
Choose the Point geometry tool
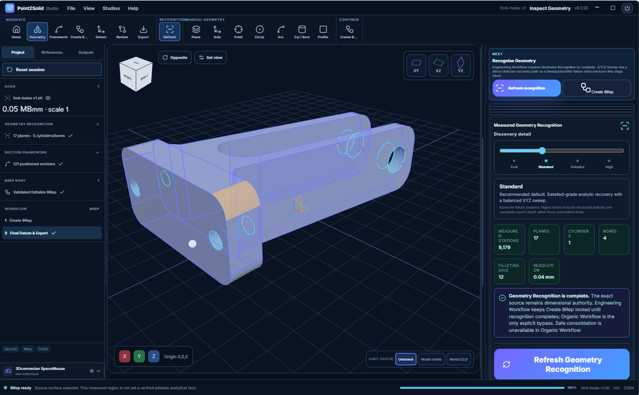238,32
